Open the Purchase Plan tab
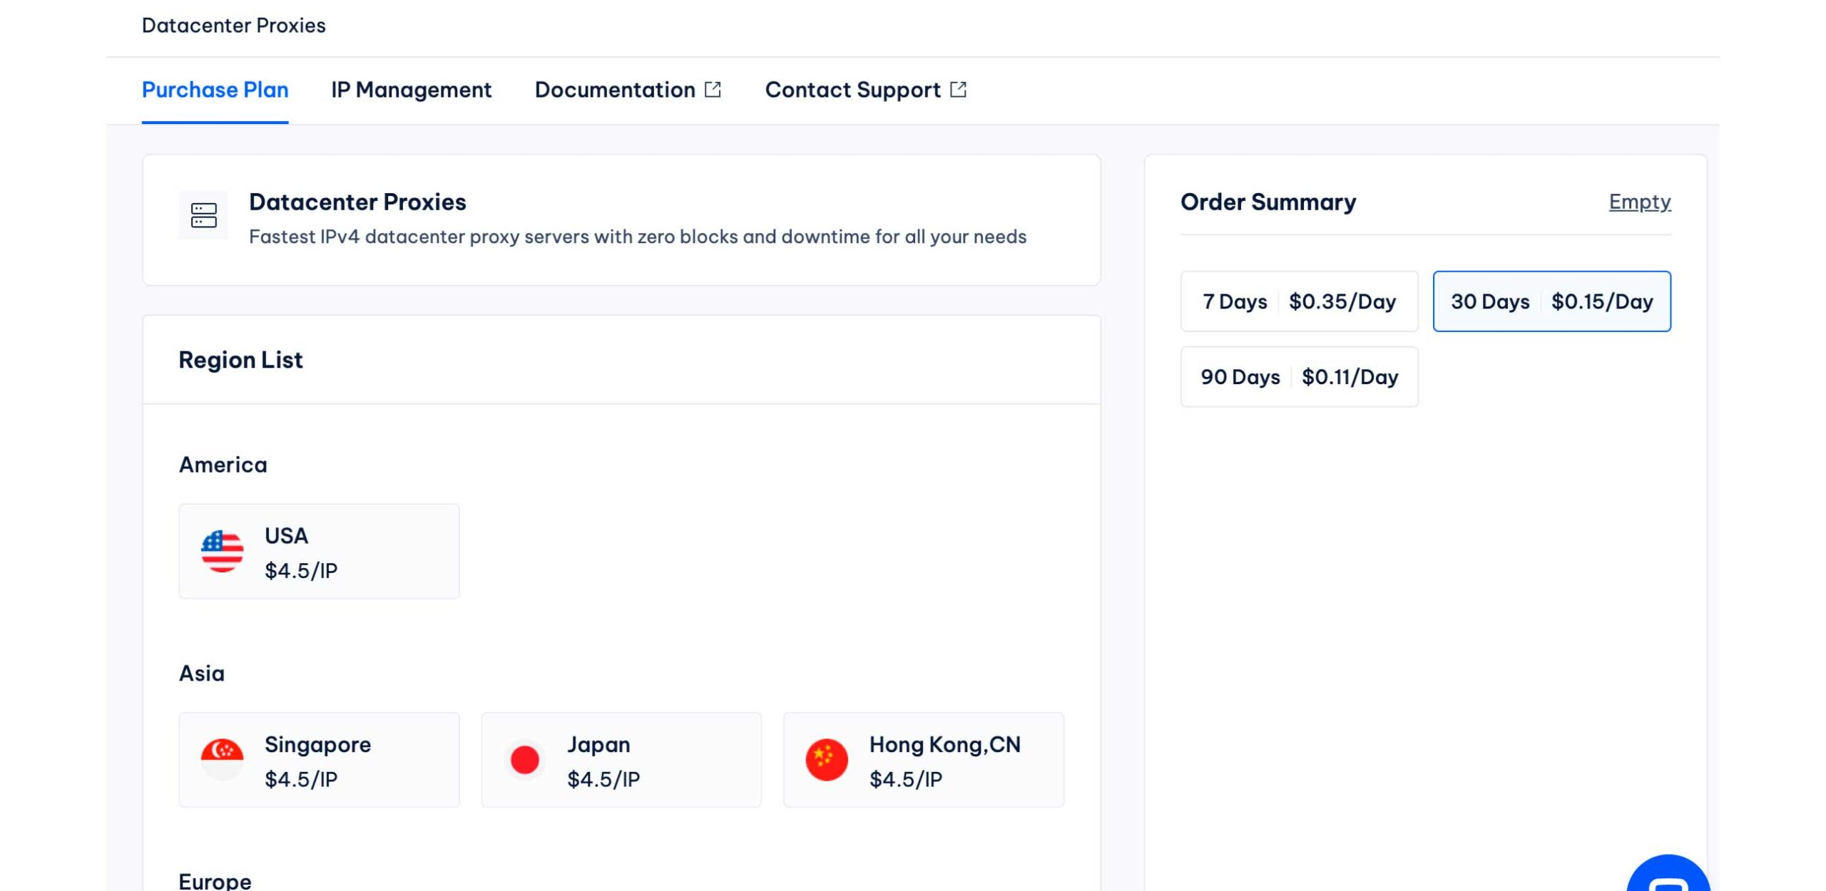 pyautogui.click(x=215, y=90)
